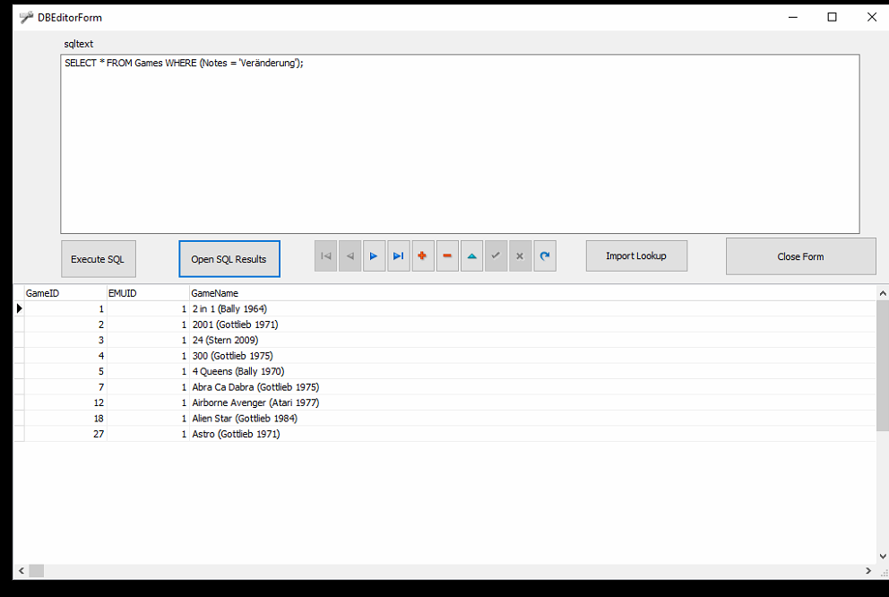Delete record with minus icon
Viewport: 889px width, 597px height.
pyautogui.click(x=447, y=256)
